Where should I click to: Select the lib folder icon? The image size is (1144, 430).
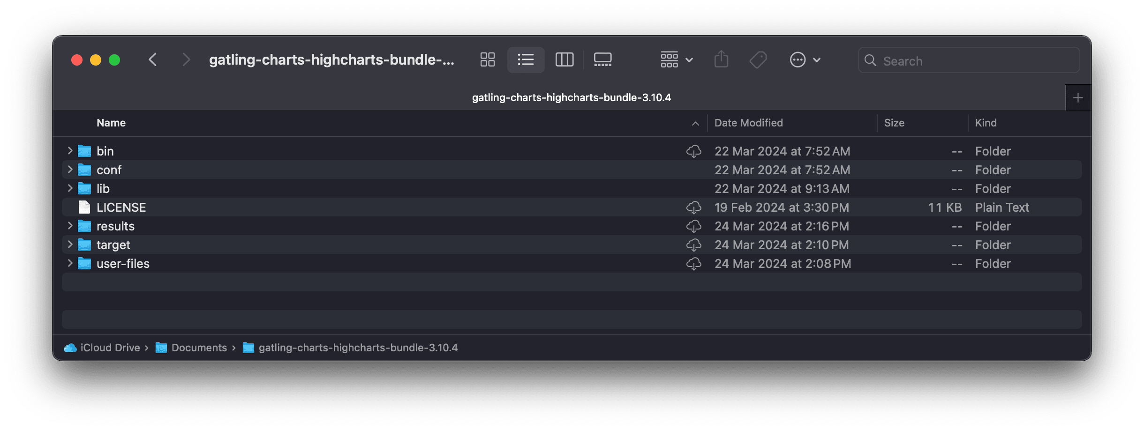point(84,188)
